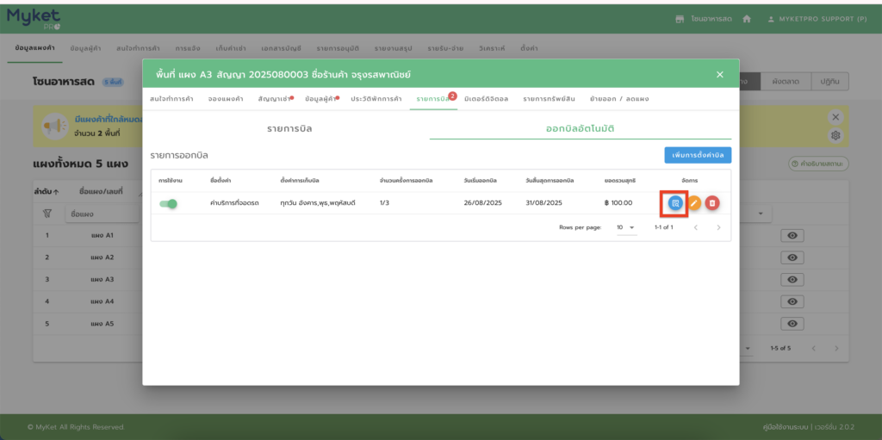Open รายรับ-จ่าย in main menu

click(x=445, y=48)
